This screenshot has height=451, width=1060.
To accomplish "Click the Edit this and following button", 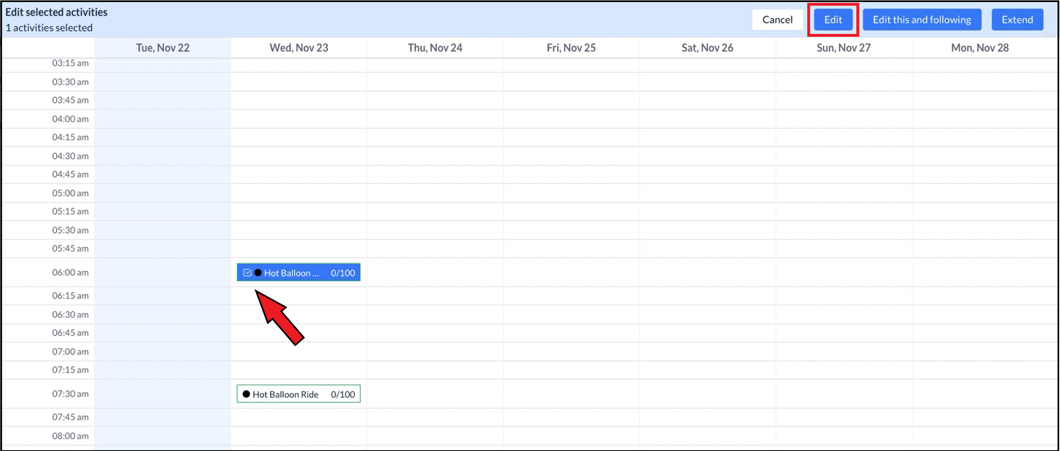I will click(x=922, y=19).
